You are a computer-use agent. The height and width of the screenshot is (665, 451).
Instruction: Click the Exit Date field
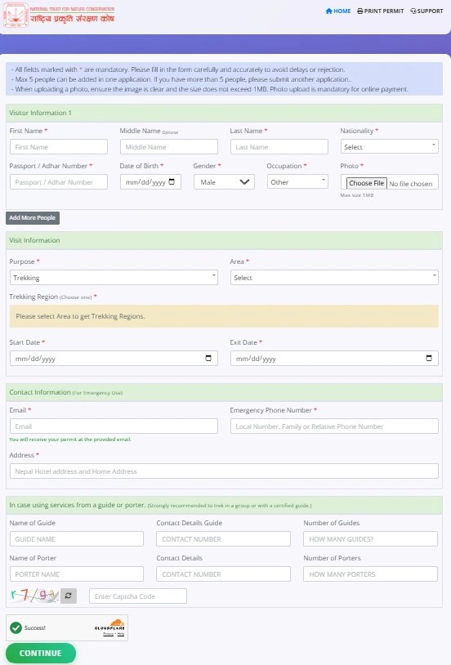(x=334, y=359)
